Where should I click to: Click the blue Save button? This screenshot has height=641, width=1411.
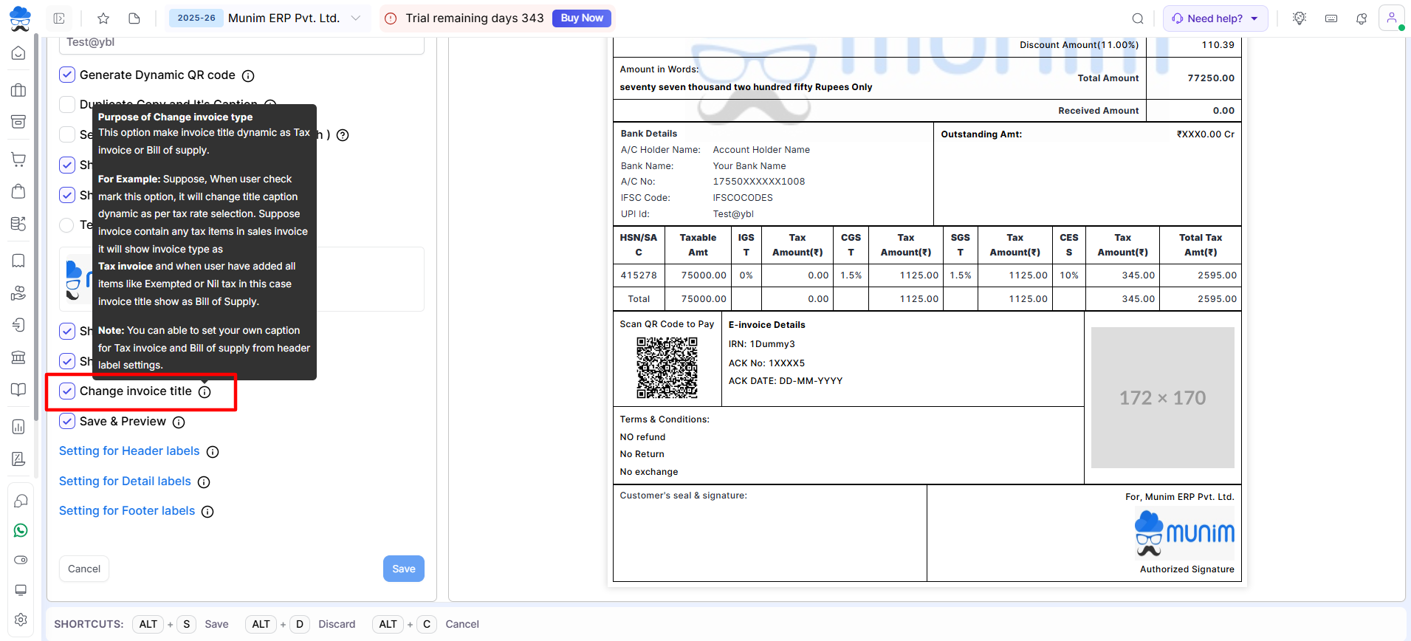point(403,569)
